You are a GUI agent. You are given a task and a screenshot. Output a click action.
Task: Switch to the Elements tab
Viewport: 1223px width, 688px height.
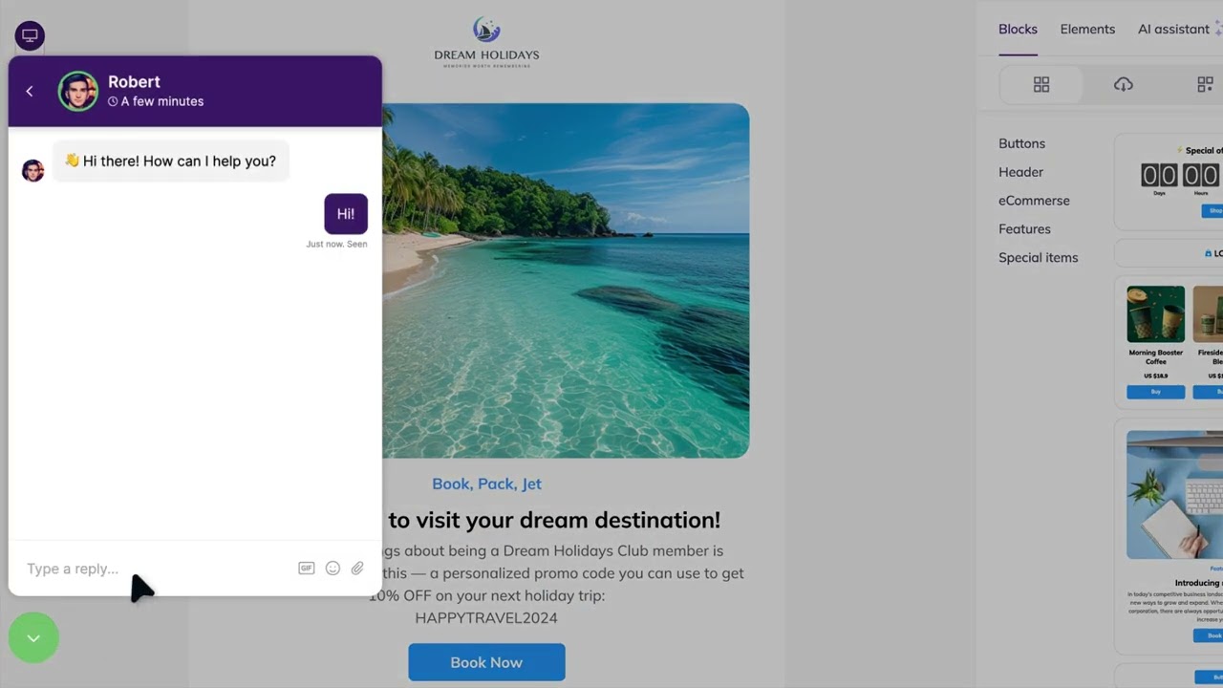(1087, 29)
